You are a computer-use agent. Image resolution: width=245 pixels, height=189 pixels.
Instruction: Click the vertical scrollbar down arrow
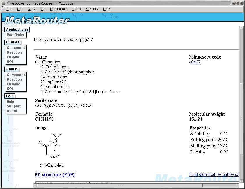pos(242,181)
